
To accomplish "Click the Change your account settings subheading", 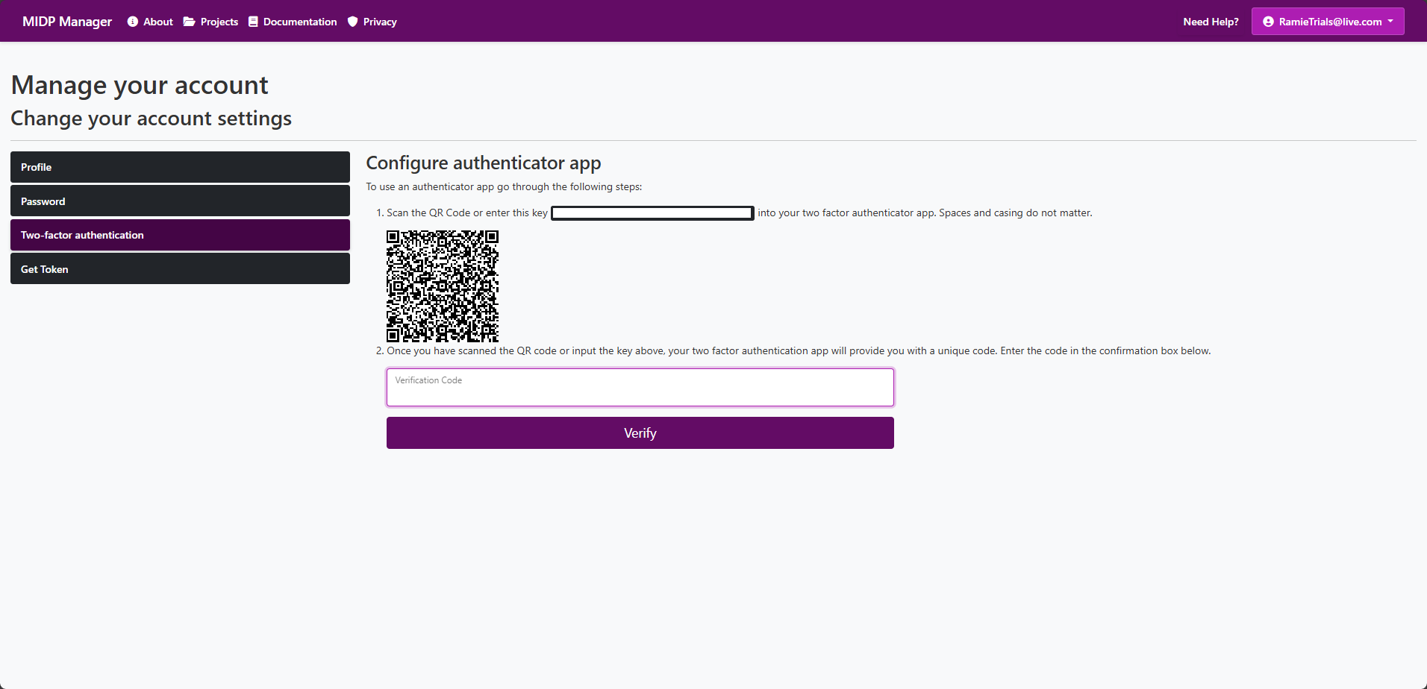I will [152, 119].
